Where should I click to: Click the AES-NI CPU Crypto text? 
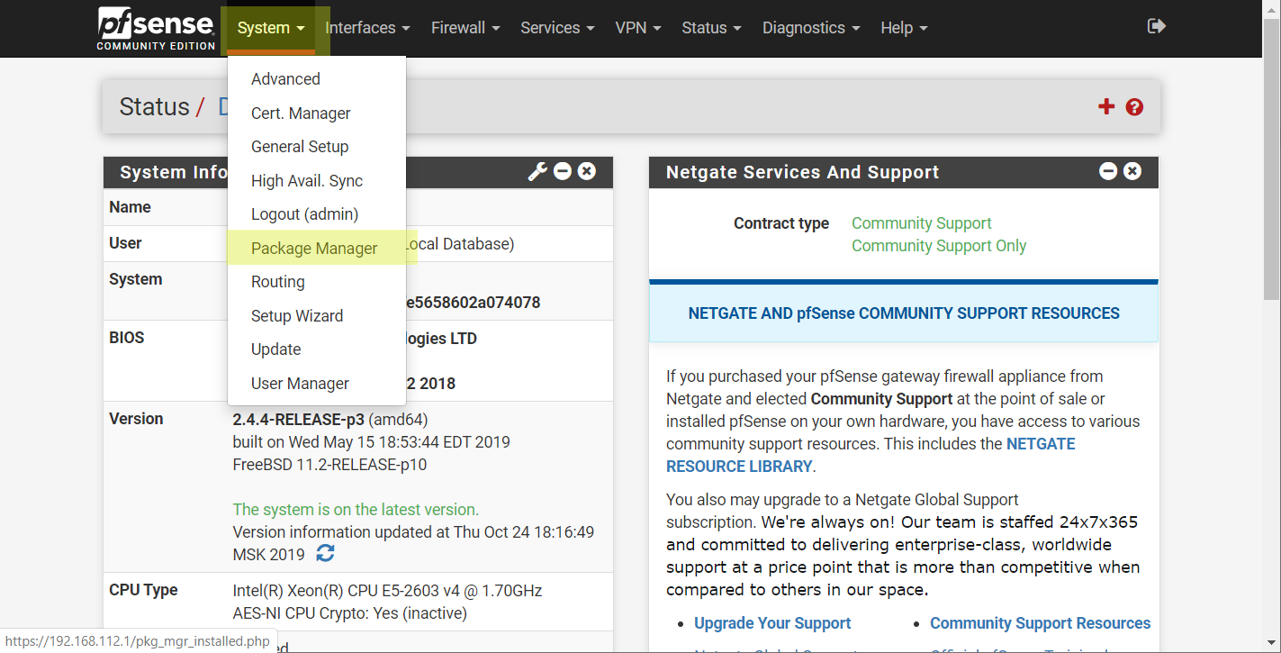(x=349, y=613)
